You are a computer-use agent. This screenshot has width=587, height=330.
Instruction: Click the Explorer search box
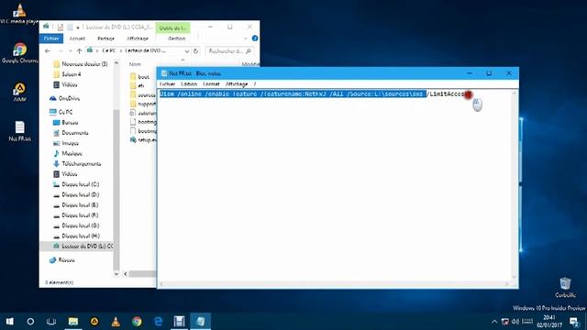(229, 51)
